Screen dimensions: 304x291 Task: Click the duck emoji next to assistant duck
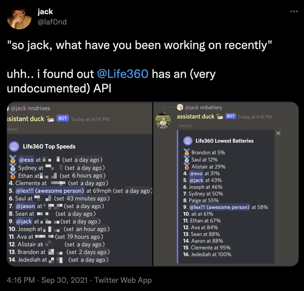tap(220, 116)
